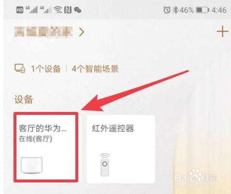This screenshot has height=194, width=231.
Task: Tap the 在线(客厅) status text
Action: (35, 139)
